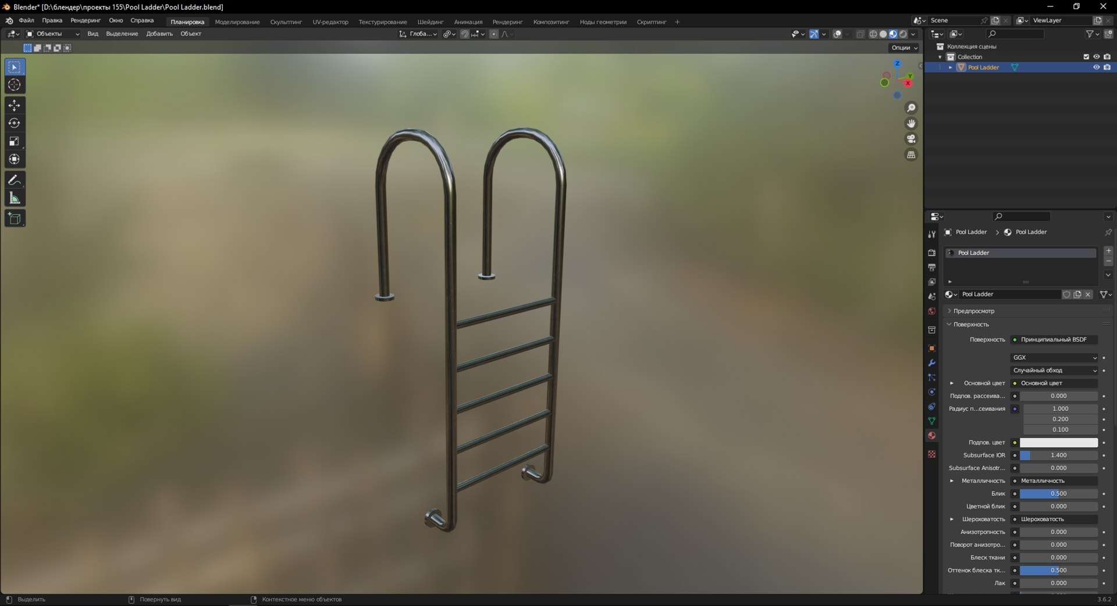Open the Опции dropdown

point(904,48)
